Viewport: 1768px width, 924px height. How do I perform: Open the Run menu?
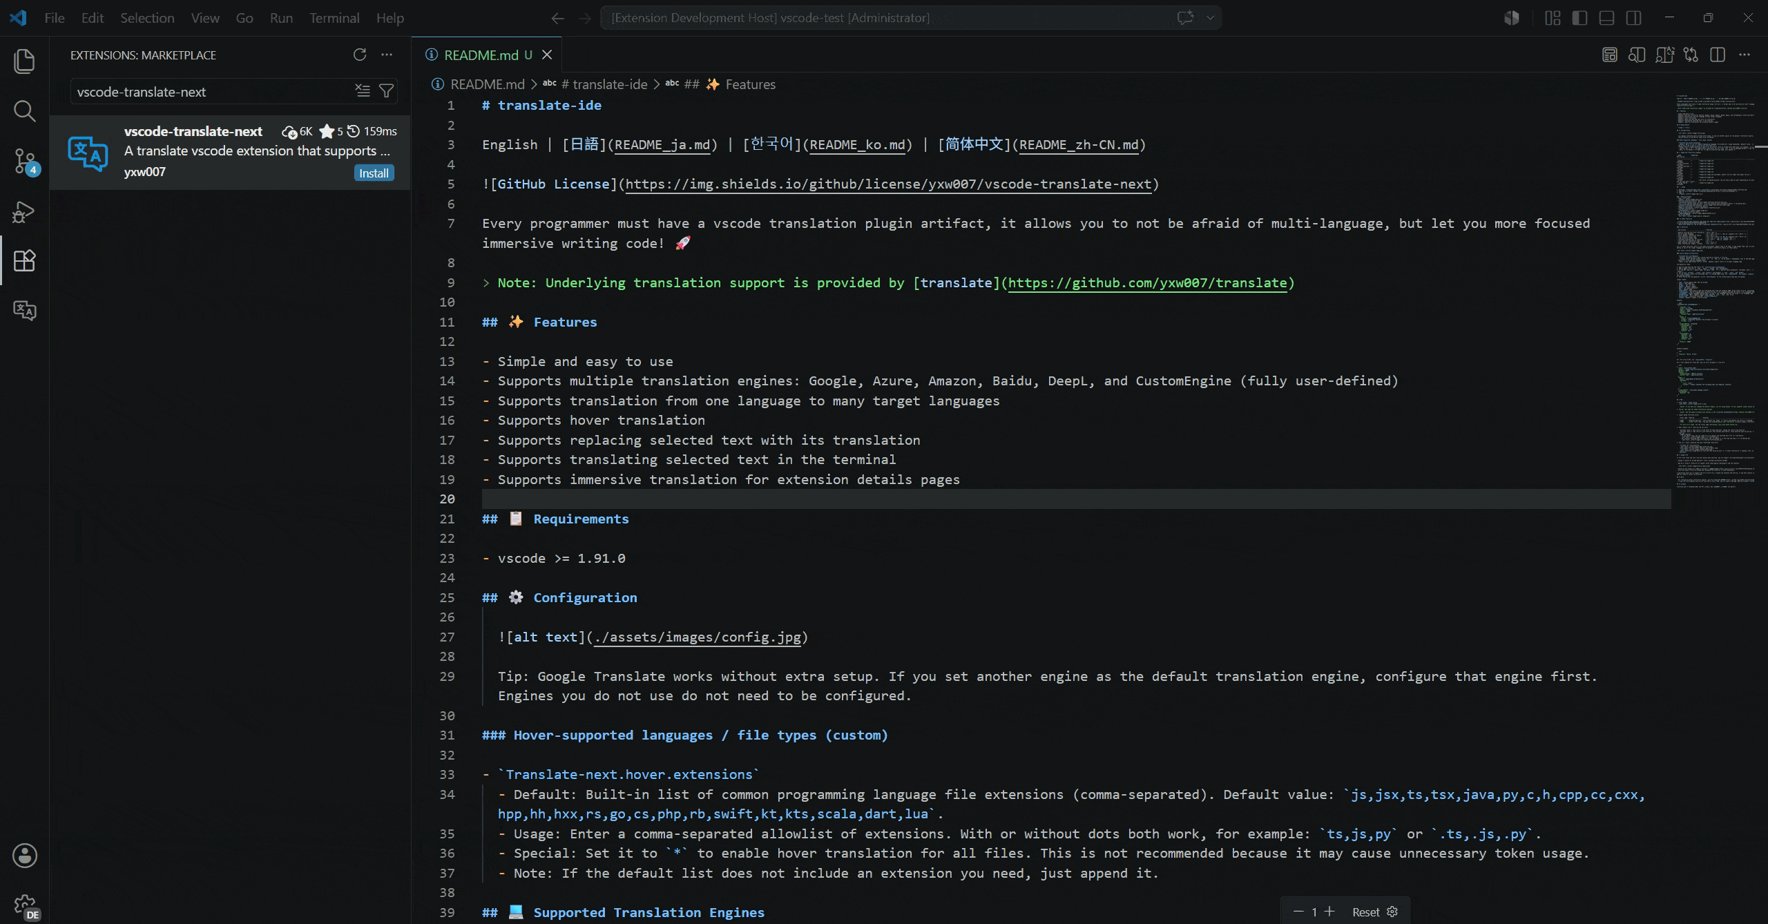[x=281, y=18]
